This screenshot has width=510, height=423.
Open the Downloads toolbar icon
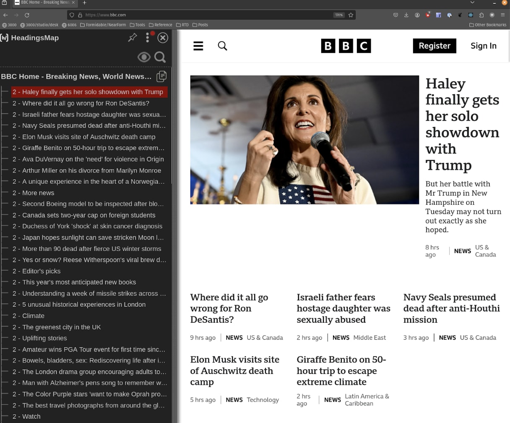[x=406, y=15]
